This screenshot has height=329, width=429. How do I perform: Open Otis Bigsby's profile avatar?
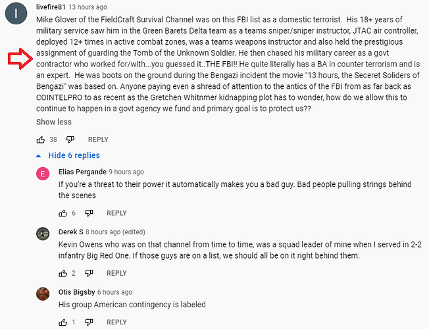point(43,294)
